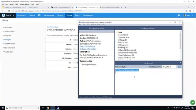Close the GitHub browser tab
Screen dimensions: 196x110
pos(73,7)
